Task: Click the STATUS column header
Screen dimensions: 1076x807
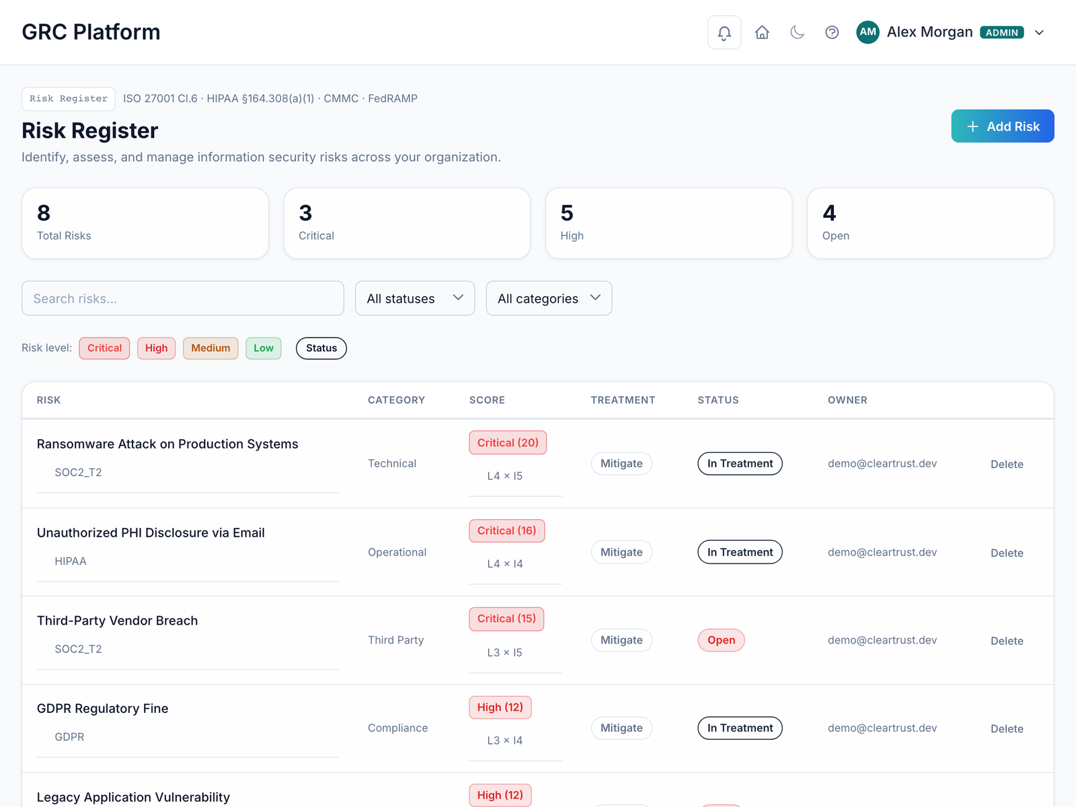Action: 718,400
